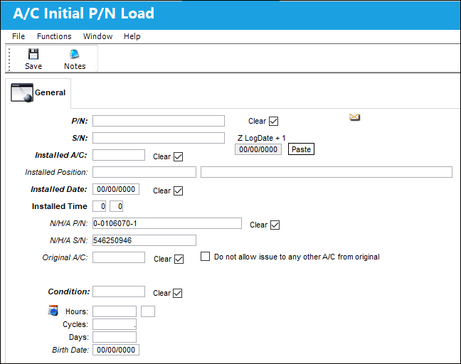The height and width of the screenshot is (364, 461).
Task: Click the toolbar drag handle dots
Action: (9, 60)
